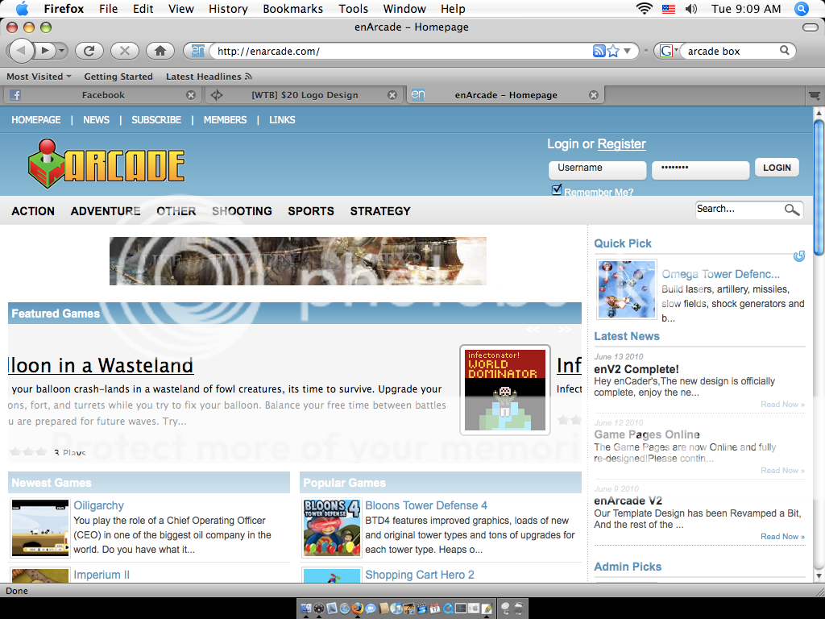825x619 pixels.
Task: Refresh the Quick Pick with the swirl icon
Action: [799, 255]
